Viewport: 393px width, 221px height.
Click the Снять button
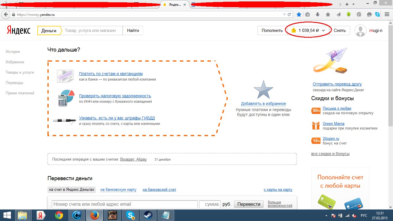pyautogui.click(x=340, y=31)
